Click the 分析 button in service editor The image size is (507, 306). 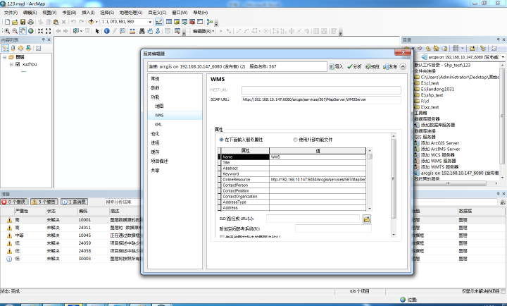354,67
